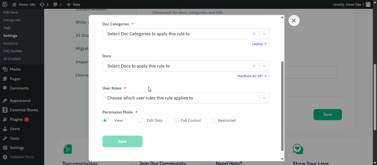Open the bold Settings submenu item

click(10, 36)
